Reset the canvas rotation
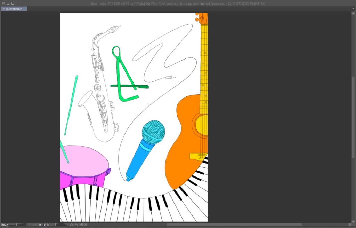Image resolution: width=356 pixels, height=228 pixels. tap(81, 225)
